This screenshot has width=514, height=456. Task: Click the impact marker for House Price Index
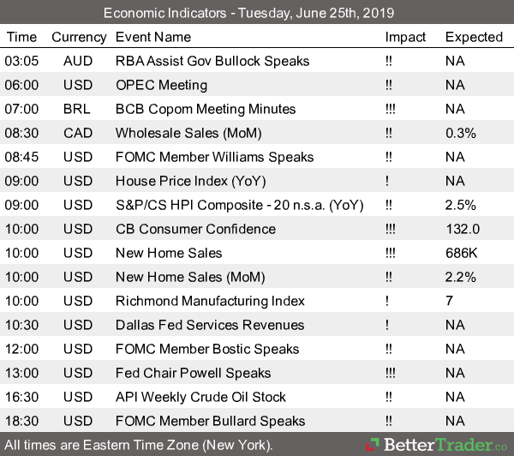click(388, 181)
